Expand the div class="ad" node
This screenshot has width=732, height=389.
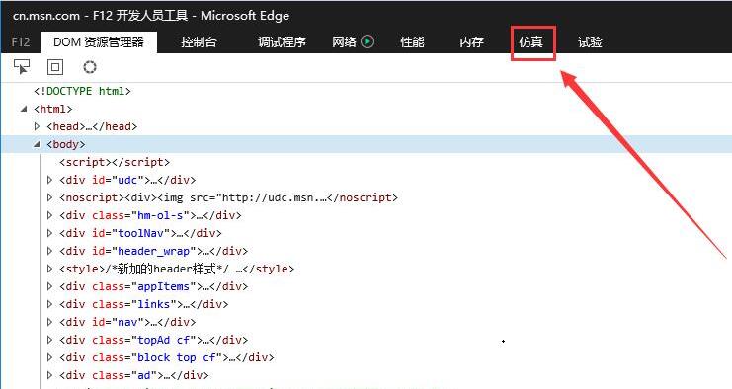[x=50, y=375]
